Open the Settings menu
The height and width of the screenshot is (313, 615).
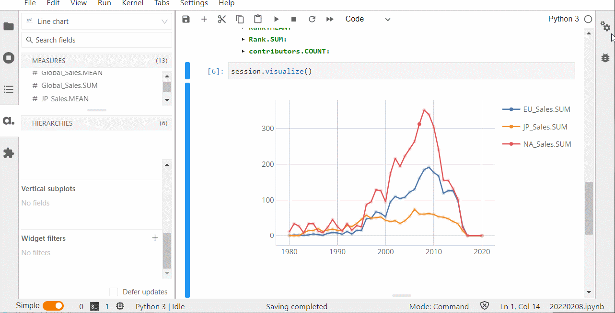194,3
